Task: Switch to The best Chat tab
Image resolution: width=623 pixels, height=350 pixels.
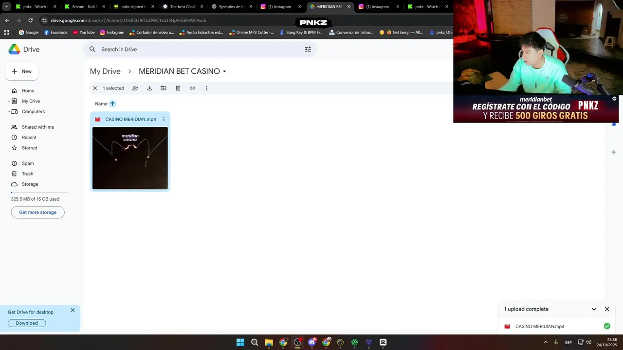Action: (182, 7)
